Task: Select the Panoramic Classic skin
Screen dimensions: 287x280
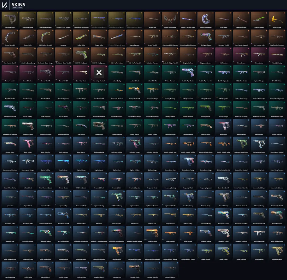Action: point(223,217)
